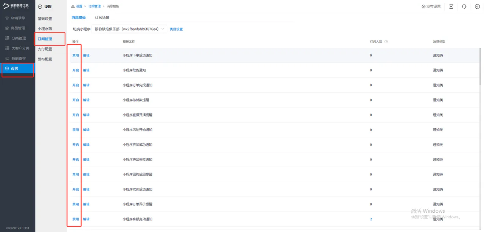
Task: Switch to the 订阅场景 tab
Action: click(x=102, y=18)
